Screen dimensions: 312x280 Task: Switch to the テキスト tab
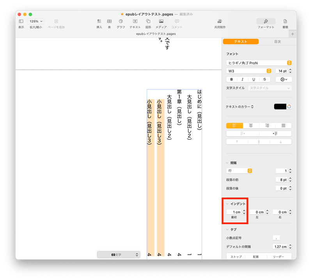(241, 42)
